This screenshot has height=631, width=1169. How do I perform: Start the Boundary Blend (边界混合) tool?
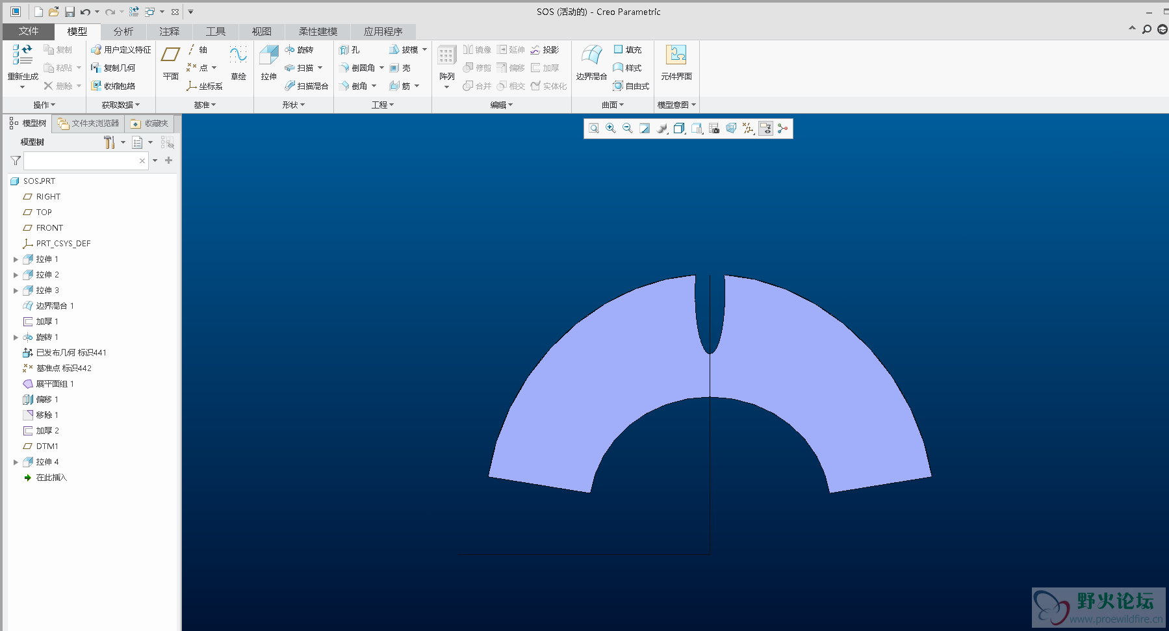click(591, 63)
